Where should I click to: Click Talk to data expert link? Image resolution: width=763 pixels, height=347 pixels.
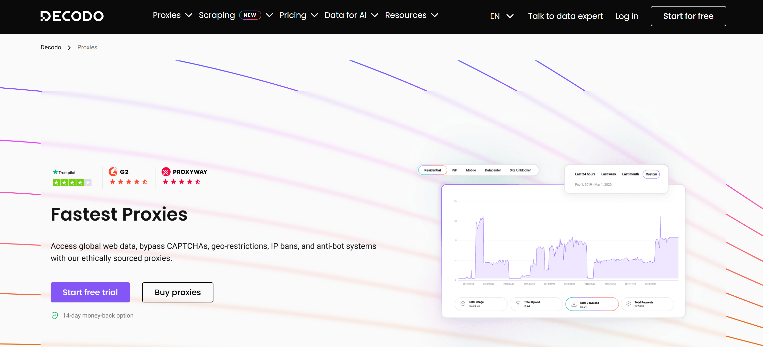coord(565,16)
